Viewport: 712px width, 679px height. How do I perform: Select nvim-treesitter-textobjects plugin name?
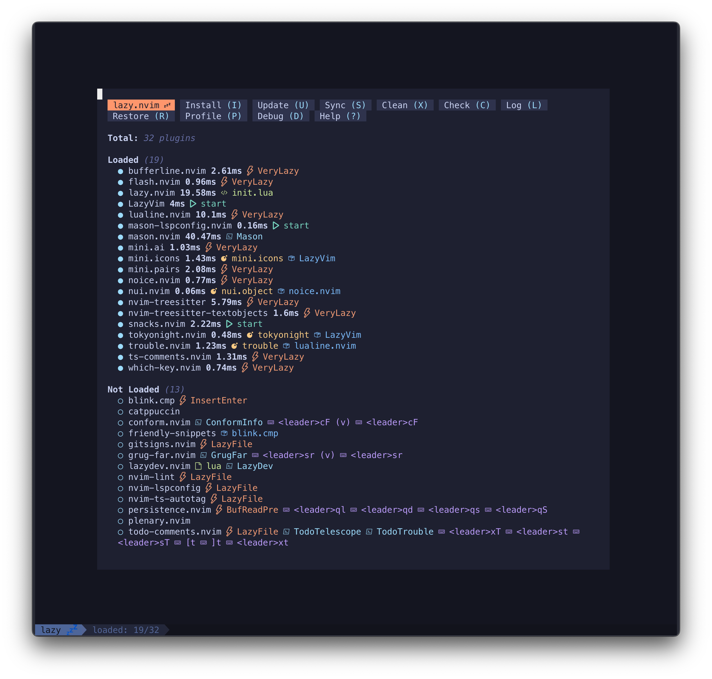198,313
